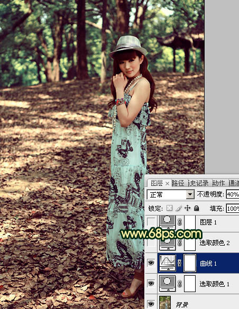This screenshot has height=309, width=239.
Task: Click the lock transparent pixels icon
Action: [169, 208]
